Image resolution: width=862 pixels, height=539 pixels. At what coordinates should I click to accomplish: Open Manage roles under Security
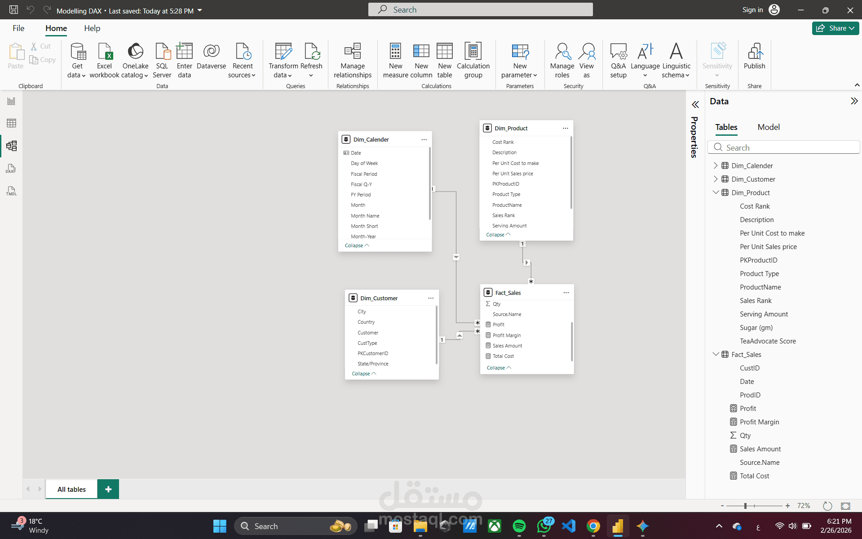pyautogui.click(x=562, y=60)
